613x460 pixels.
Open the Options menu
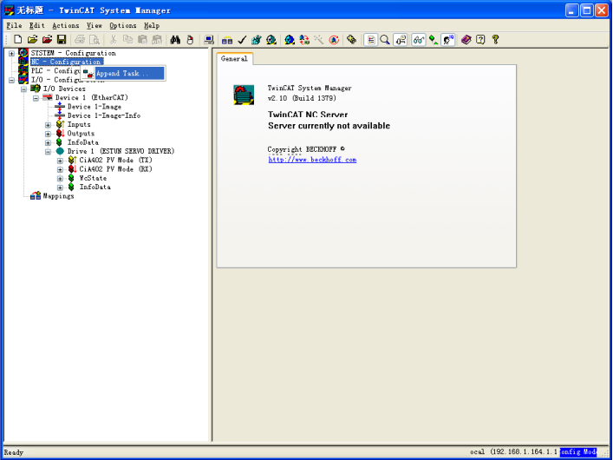[x=123, y=25]
